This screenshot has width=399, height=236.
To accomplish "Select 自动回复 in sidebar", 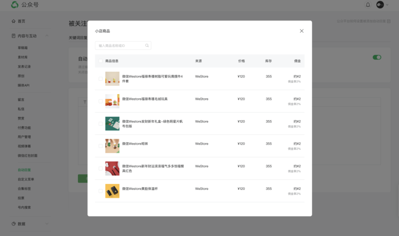I will 24,170.
